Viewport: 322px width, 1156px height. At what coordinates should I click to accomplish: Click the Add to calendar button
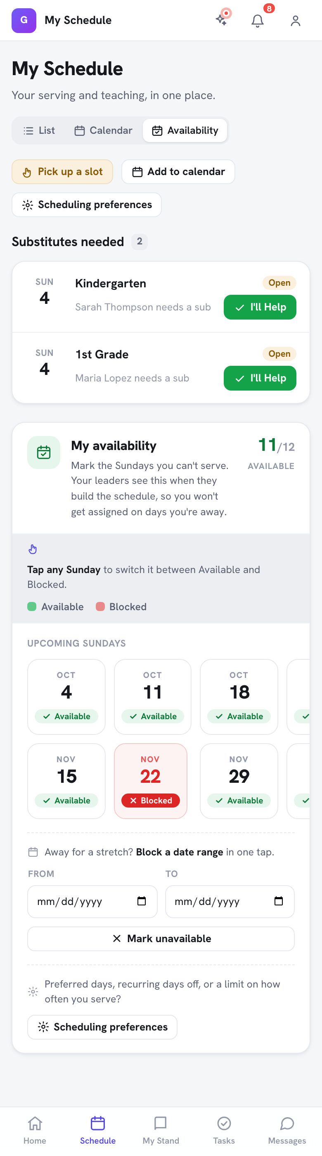tap(178, 171)
